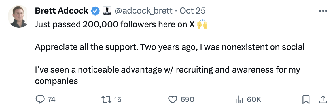335x110 pixels.
Task: Open the robot affiliate badge icon
Action: (108, 11)
